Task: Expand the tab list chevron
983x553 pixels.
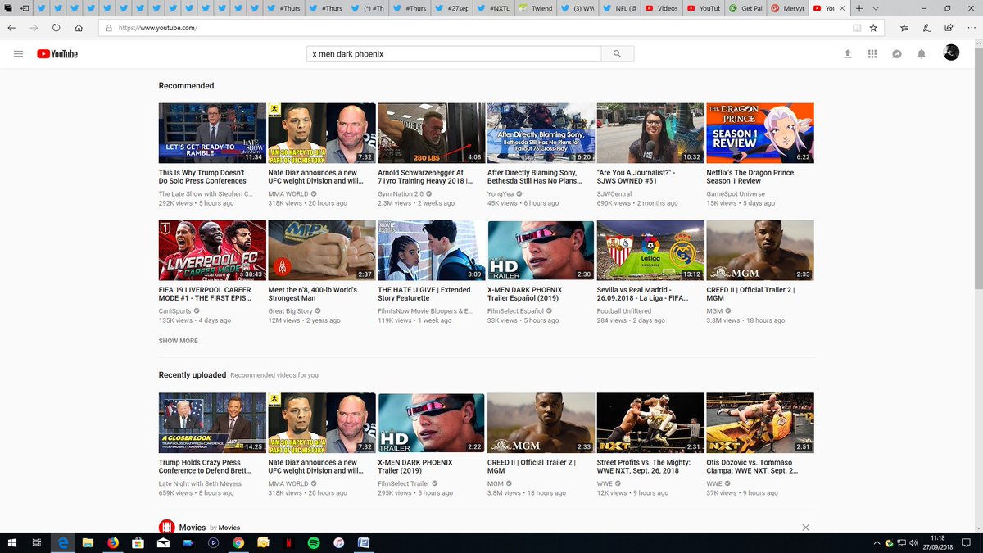Action: 876,8
